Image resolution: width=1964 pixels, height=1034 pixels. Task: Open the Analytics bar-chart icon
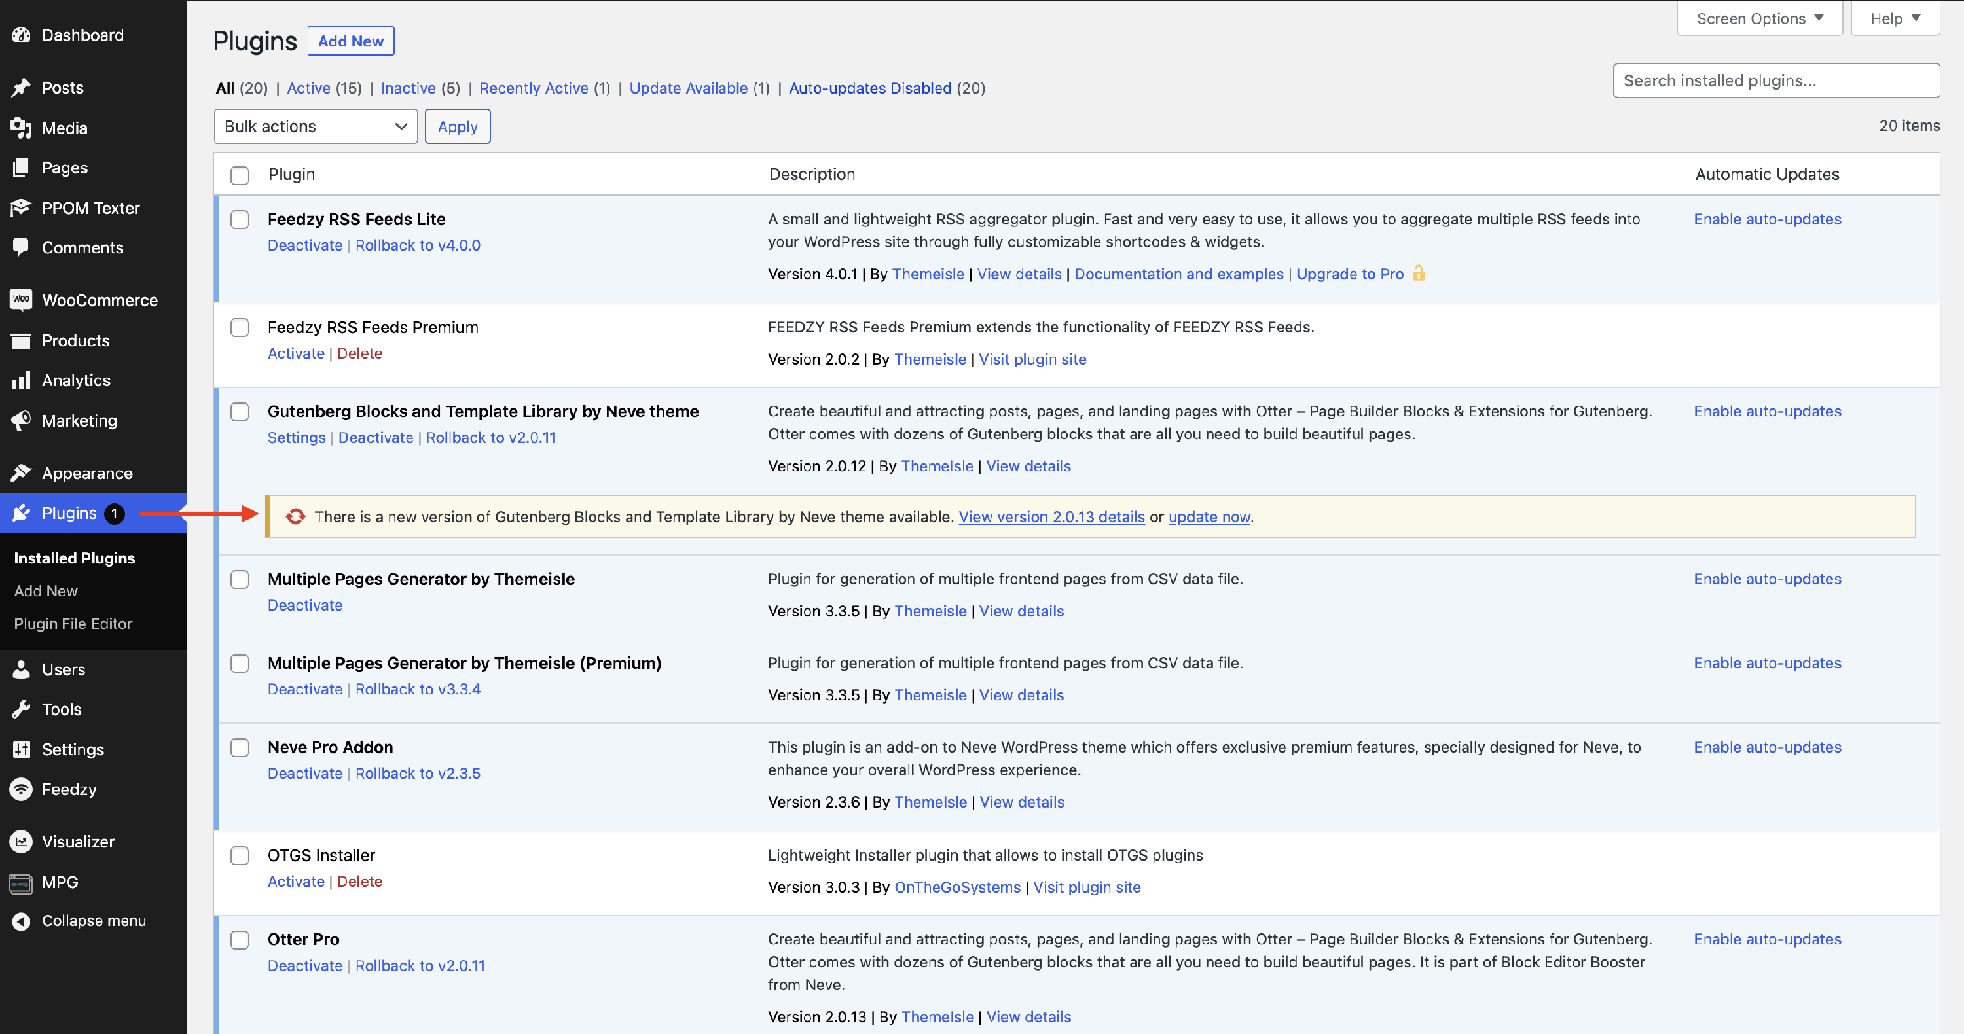[x=22, y=380]
